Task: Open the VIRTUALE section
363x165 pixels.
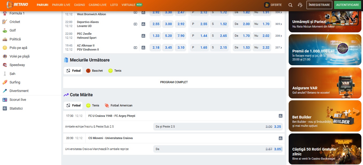Action: coord(132,5)
